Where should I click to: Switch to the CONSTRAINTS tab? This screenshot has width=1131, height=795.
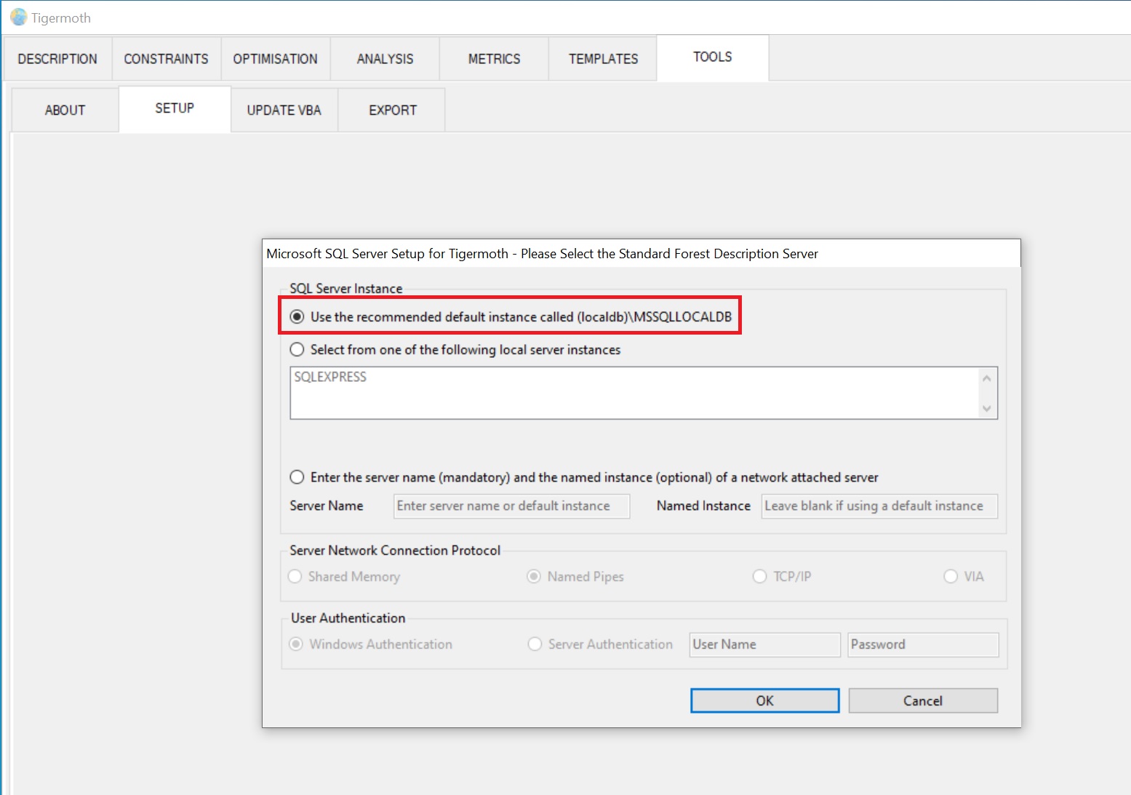[167, 59]
